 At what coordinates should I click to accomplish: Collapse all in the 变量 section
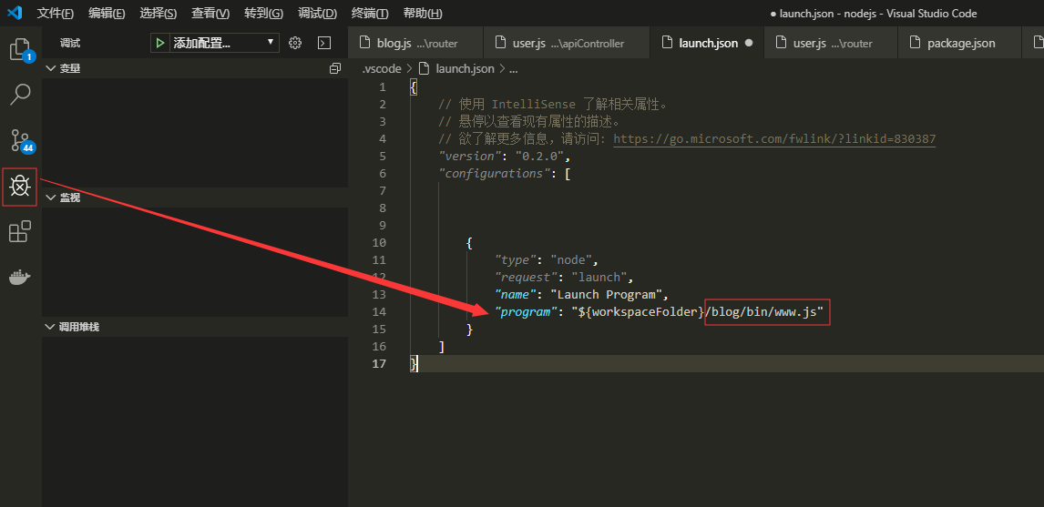[335, 68]
